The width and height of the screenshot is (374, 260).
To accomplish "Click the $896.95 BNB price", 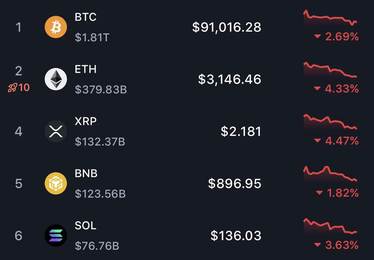I will point(235,183).
